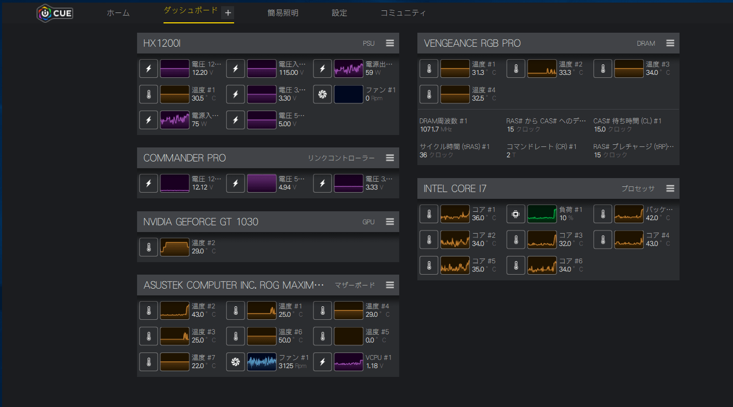This screenshot has width=733, height=407.
Task: Click the HX1200I panel title
Action: 161,43
